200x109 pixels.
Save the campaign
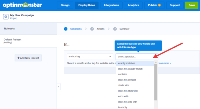click(x=192, y=5)
